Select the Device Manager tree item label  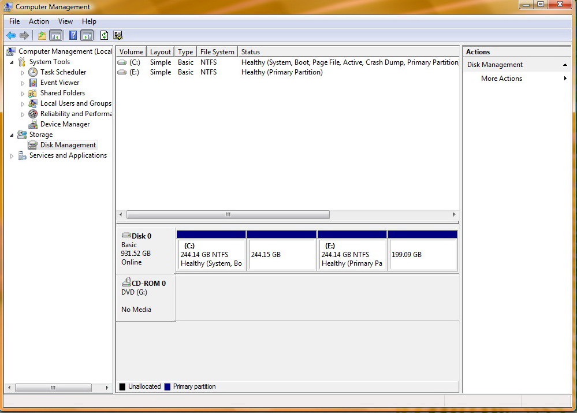click(x=65, y=124)
